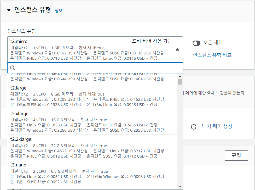The height and width of the screenshot is (190, 255).
Task: Select the t2.large instance type
Action: pos(92,96)
